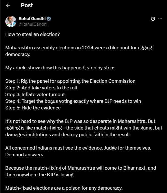
Task: Click the Post header title
Action: [x=27, y=5]
